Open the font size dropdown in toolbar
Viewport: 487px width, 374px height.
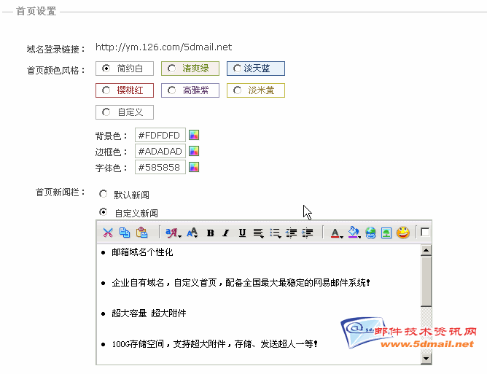pos(192,233)
